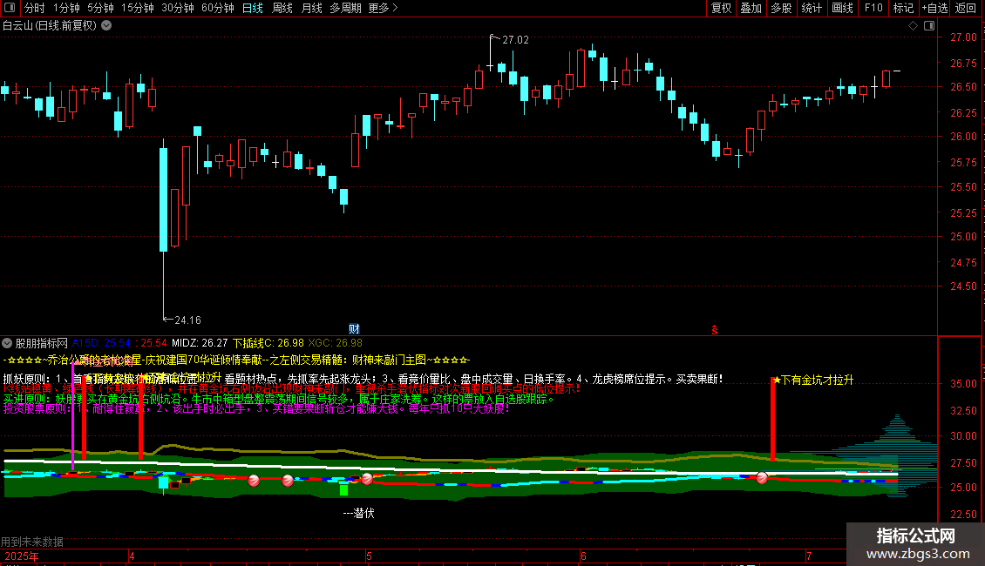Viewport: 985px width, 566px height.
Task: Click the 白云山(日线.前复权) title
Action: click(x=50, y=26)
